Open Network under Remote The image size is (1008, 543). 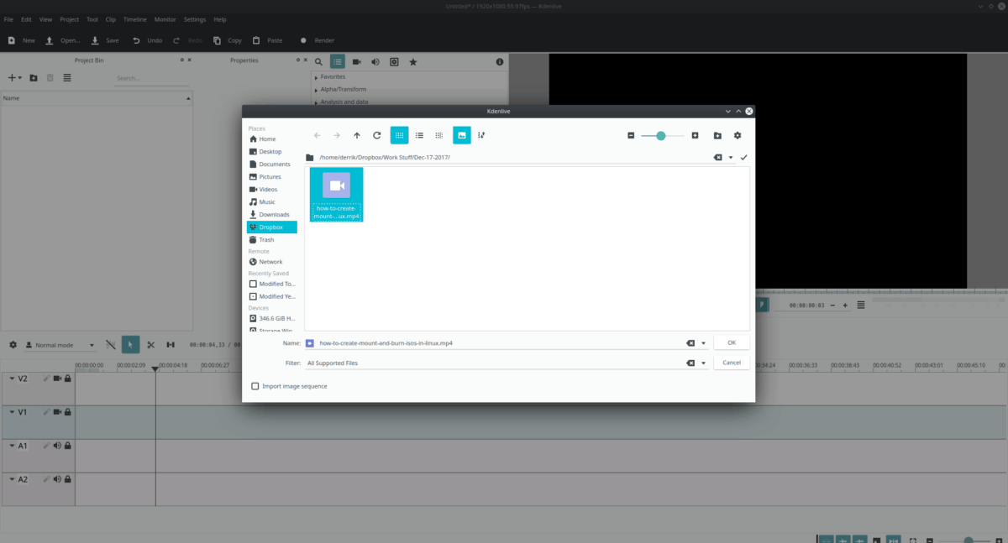pos(271,262)
